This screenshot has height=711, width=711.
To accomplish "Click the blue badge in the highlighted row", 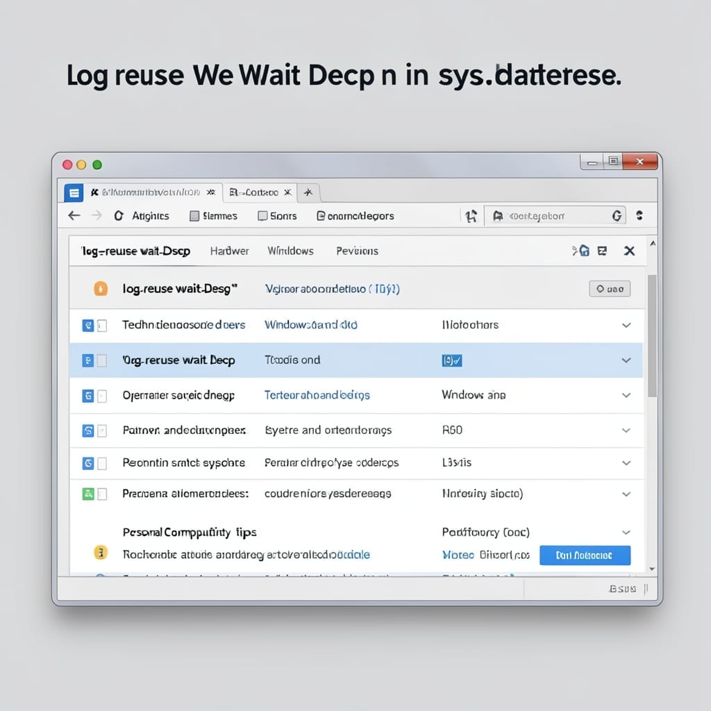I will pyautogui.click(x=451, y=360).
